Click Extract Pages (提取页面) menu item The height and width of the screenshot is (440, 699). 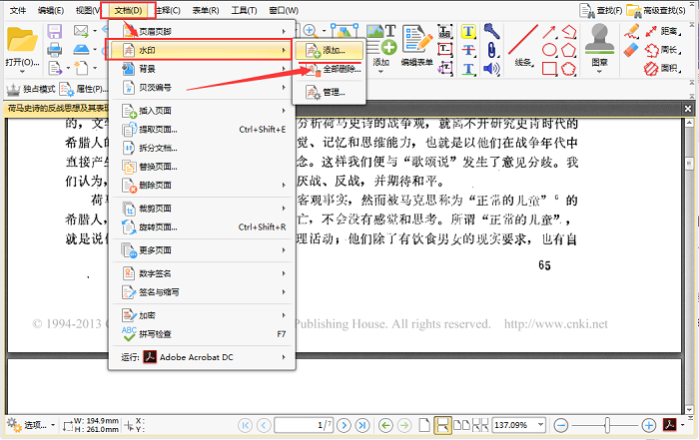tap(202, 129)
